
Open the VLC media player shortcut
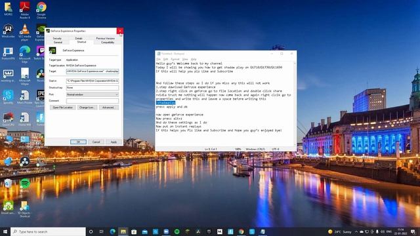[x=25, y=33]
